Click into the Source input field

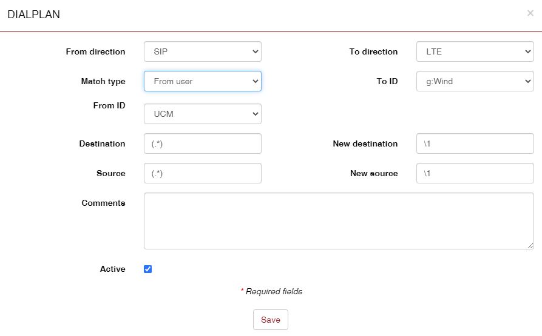pyautogui.click(x=202, y=173)
